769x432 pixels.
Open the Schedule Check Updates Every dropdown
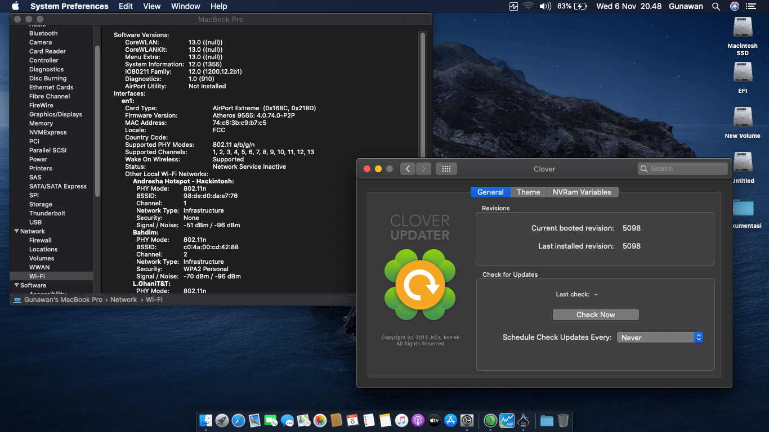660,337
